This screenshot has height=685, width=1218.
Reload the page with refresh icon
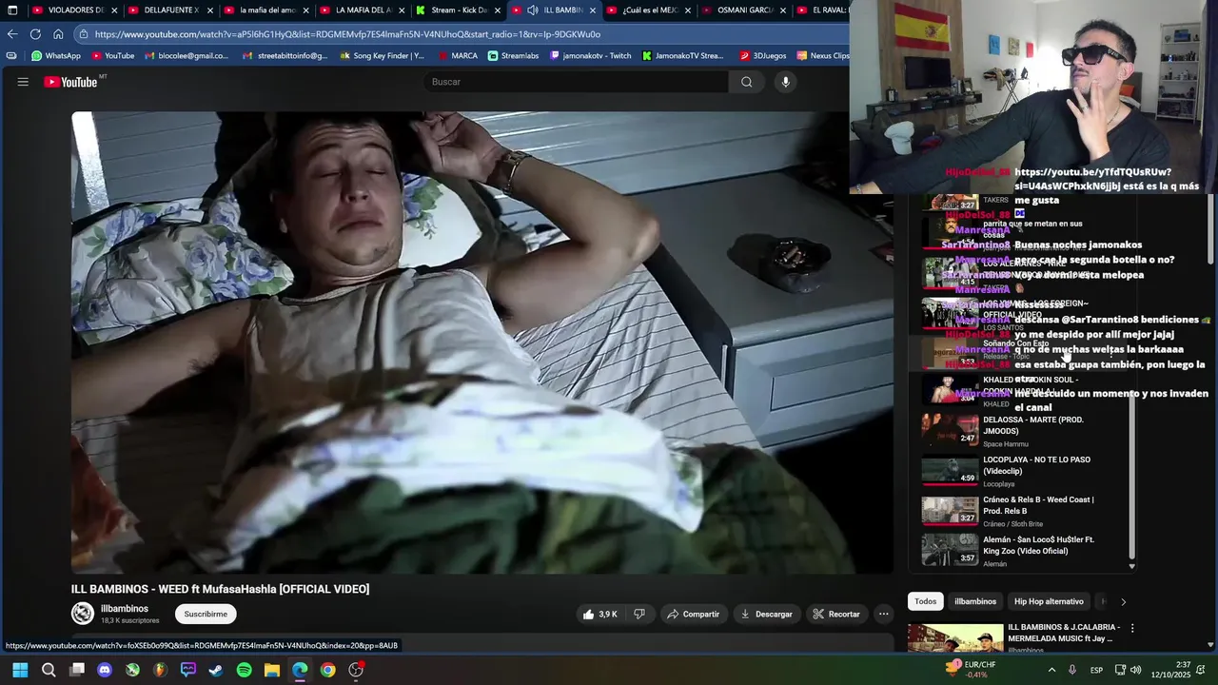click(x=35, y=34)
